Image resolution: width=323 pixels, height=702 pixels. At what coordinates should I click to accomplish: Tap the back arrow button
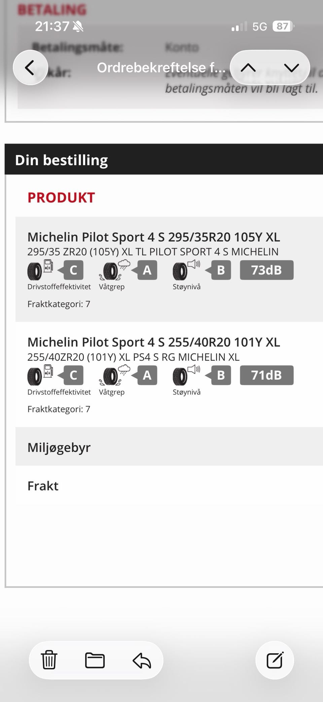(x=30, y=68)
